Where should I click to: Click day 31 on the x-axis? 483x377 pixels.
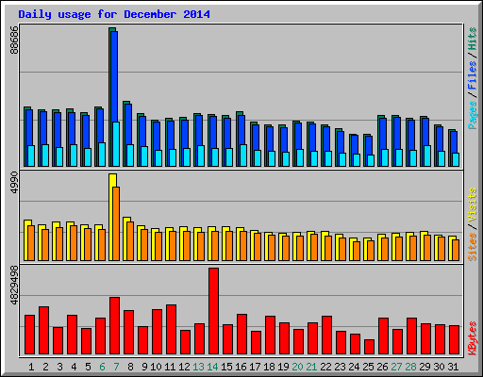click(x=453, y=367)
